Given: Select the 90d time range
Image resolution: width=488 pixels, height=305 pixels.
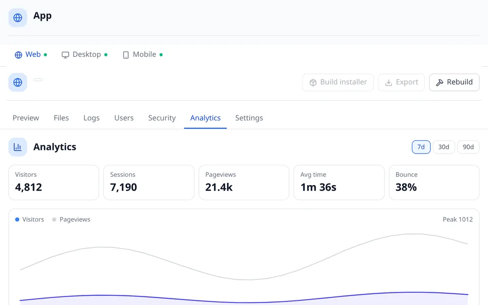Looking at the screenshot, I should 468,147.
